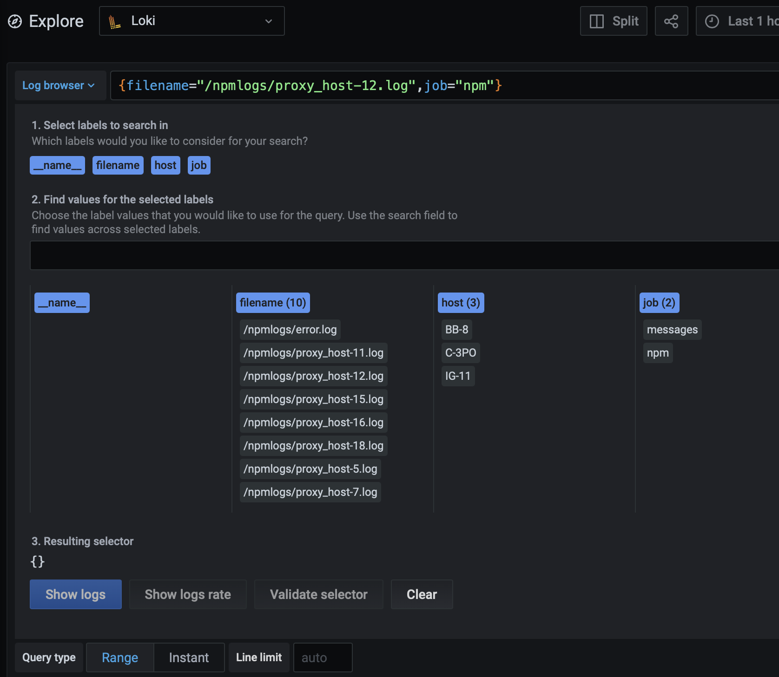Screen dimensions: 779x677
Task: Select /npmlogs/proxy_host-11.log value
Action: click(x=314, y=353)
